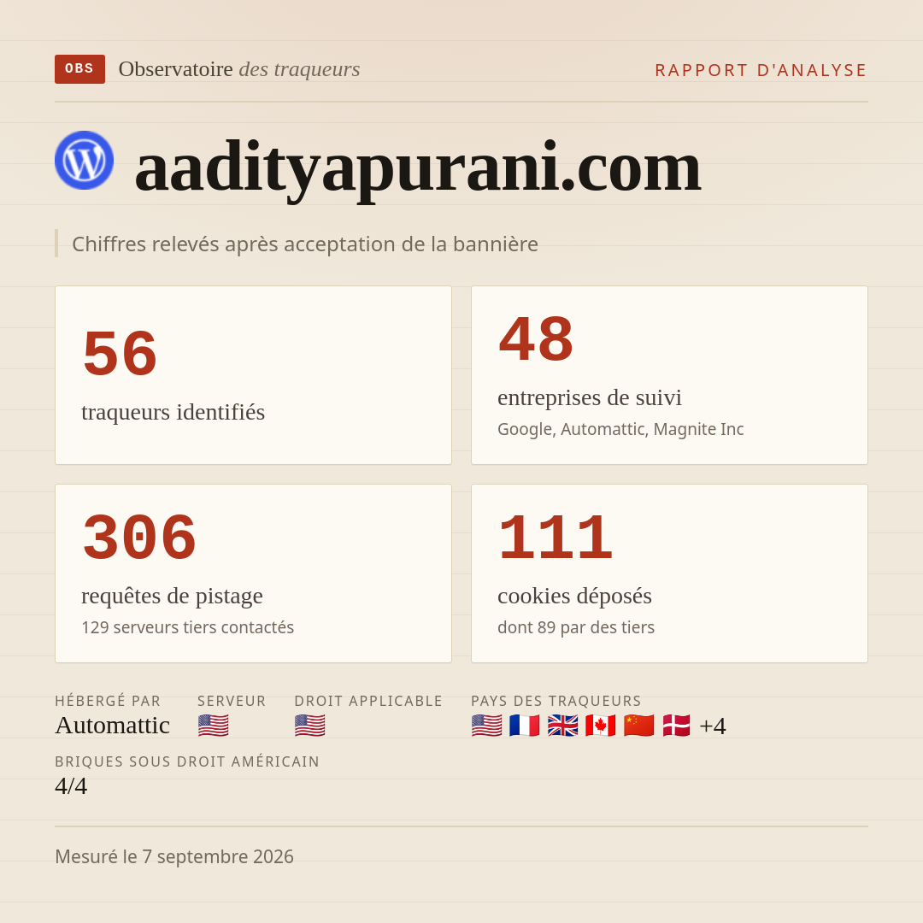This screenshot has width=923, height=923.
Task: Click the PAYS DES TRAQUEURS label
Action: pyautogui.click(x=556, y=701)
